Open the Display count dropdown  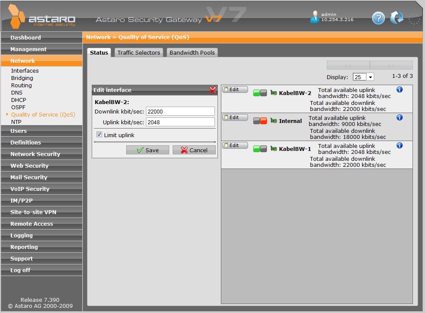click(x=363, y=77)
